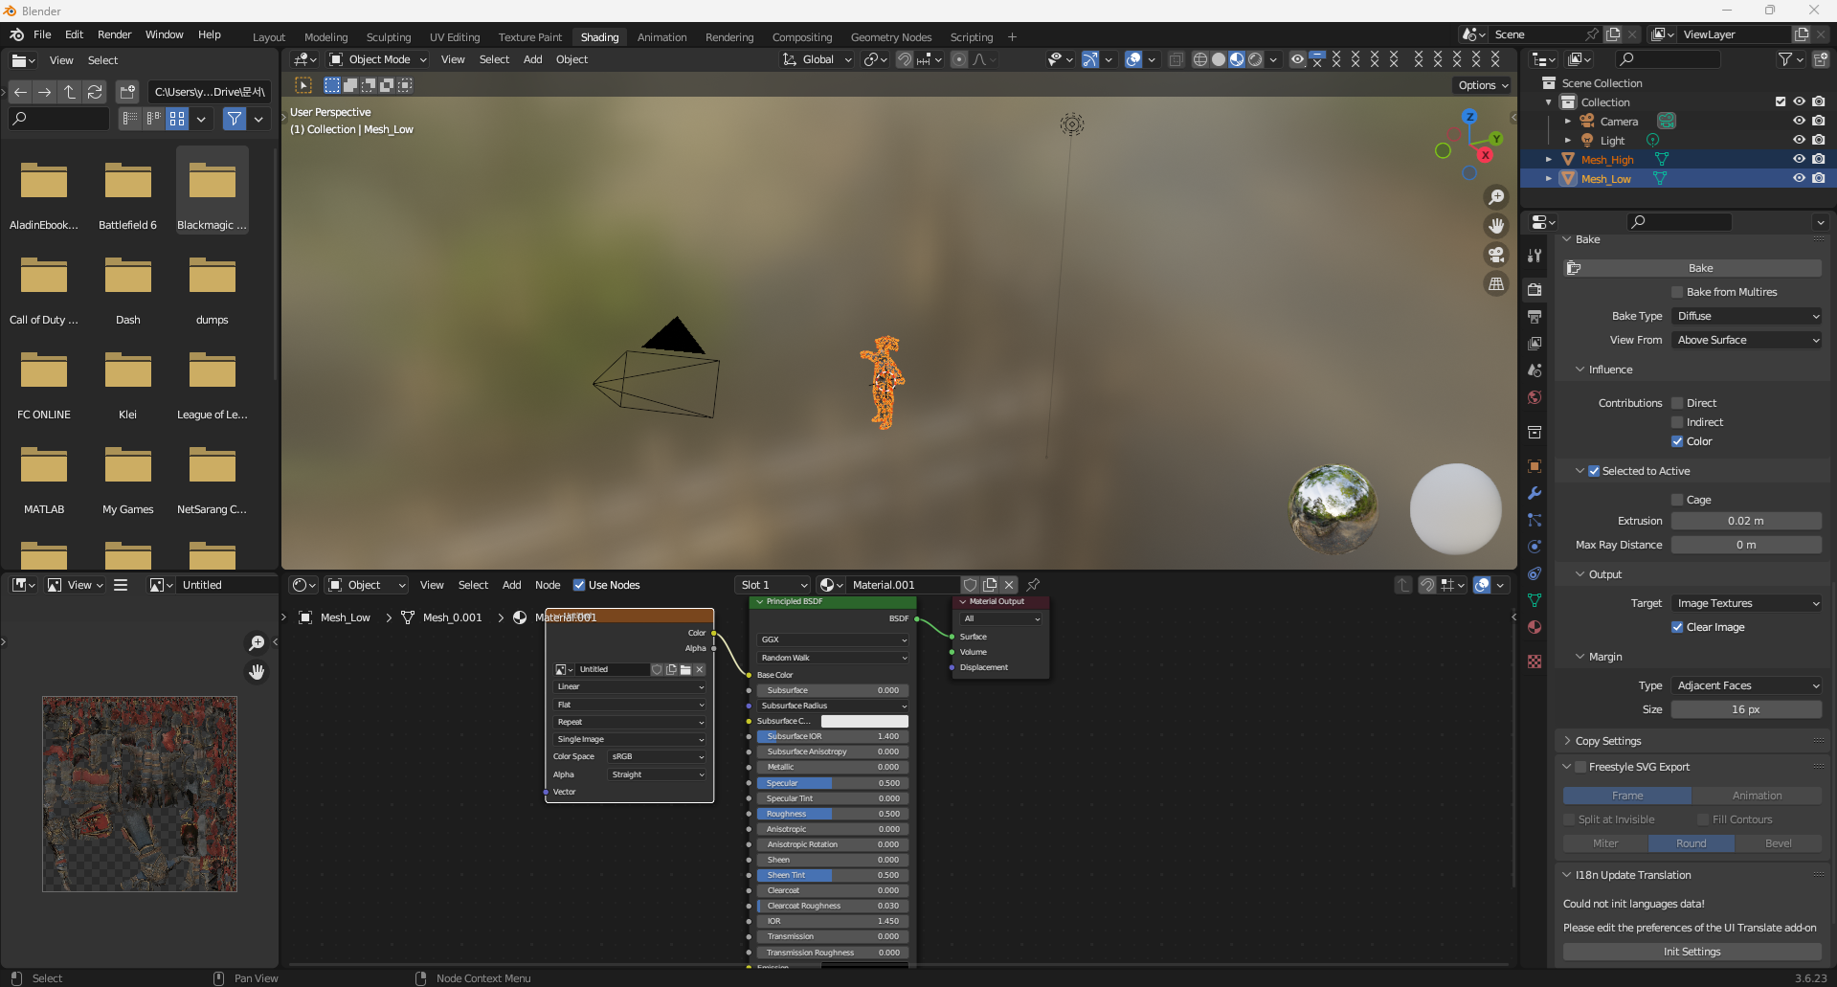Viewport: 1837px width, 987px height.
Task: Open the Modifiers wrench properties tab
Action: [1535, 493]
